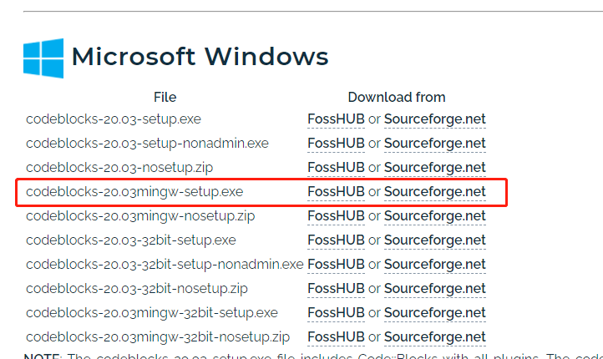Click Sourceforge.net for codeblocks-20.03-setup-nonadmin.exe

[434, 144]
